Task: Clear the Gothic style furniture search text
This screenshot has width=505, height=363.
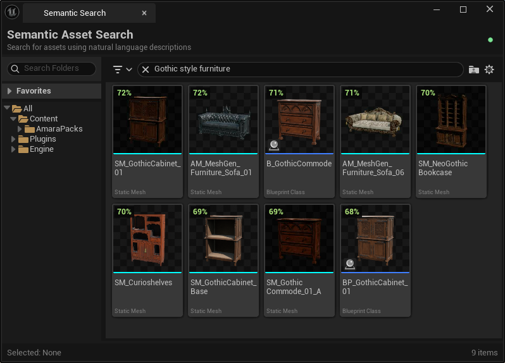Action: [x=145, y=70]
